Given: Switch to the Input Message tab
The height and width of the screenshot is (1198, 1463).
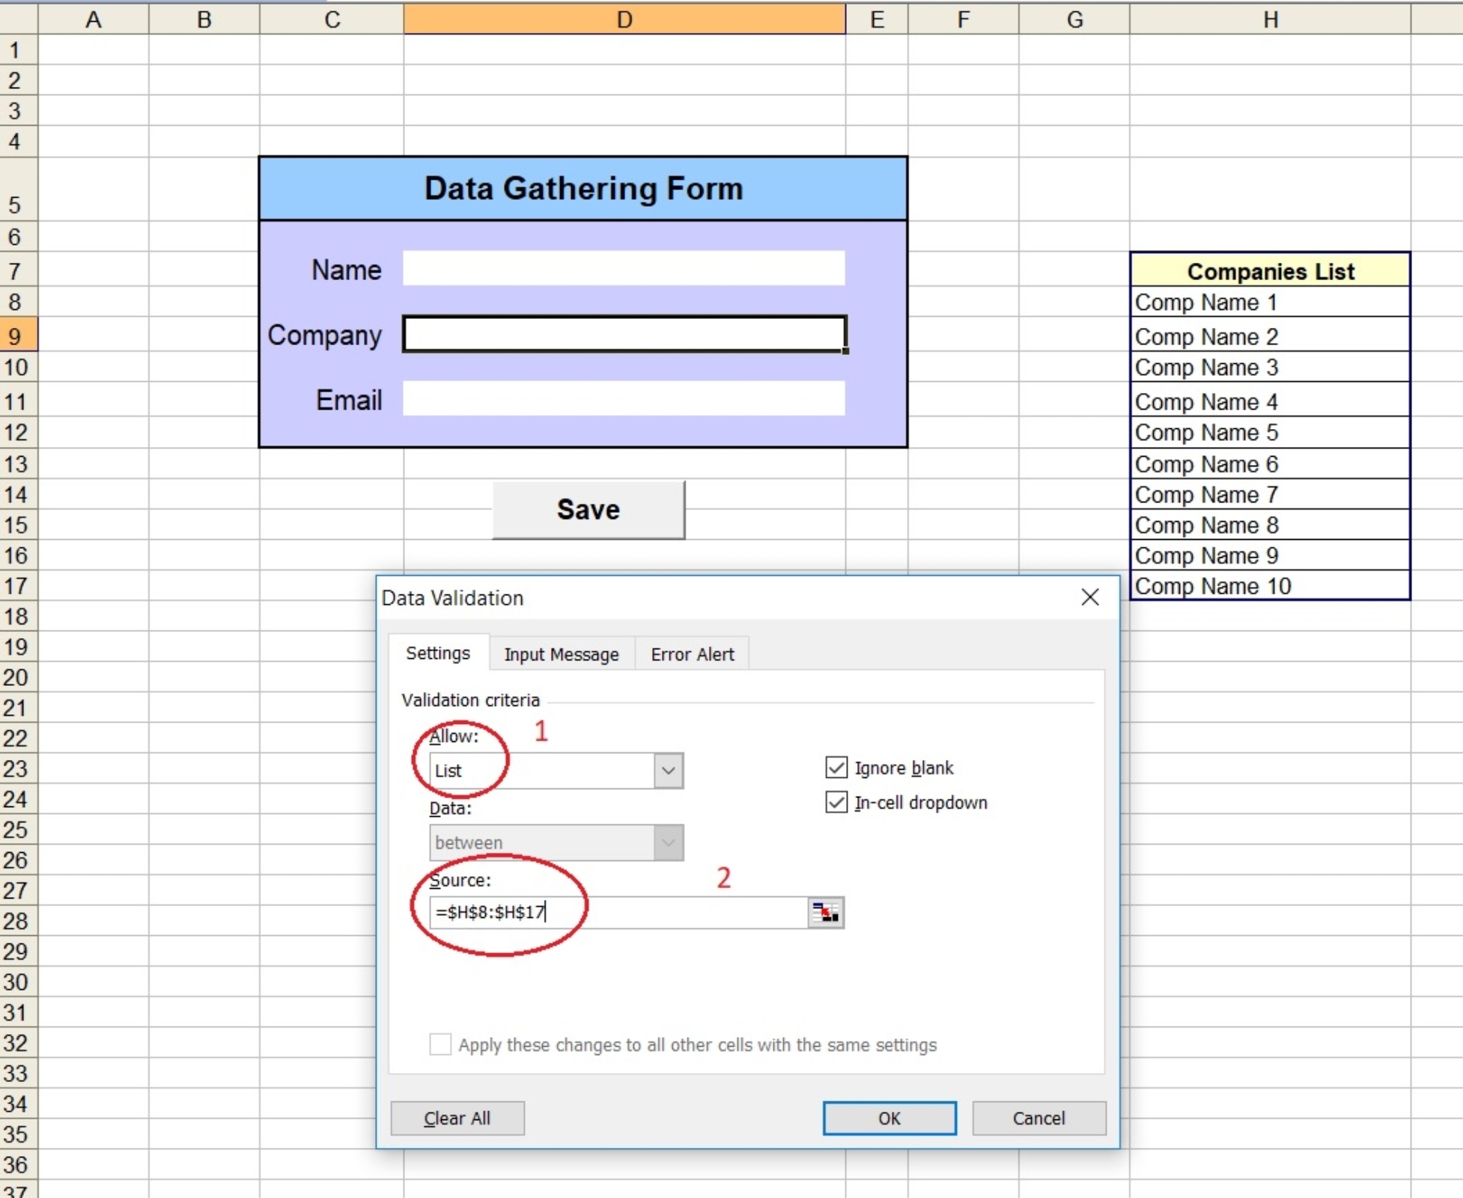Looking at the screenshot, I should pos(561,654).
